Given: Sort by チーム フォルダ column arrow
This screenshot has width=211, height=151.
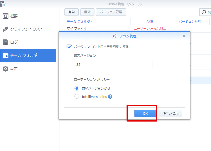Looking at the screenshot, I should click(x=92, y=22).
